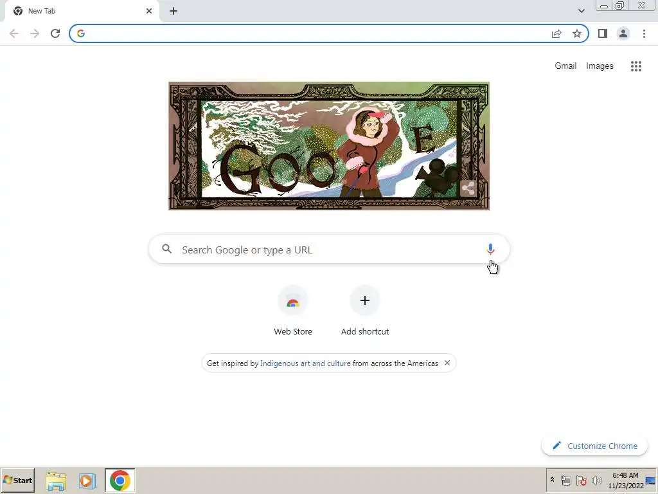Open the profile avatar menu
Screen dimensions: 658x494
pos(623,33)
